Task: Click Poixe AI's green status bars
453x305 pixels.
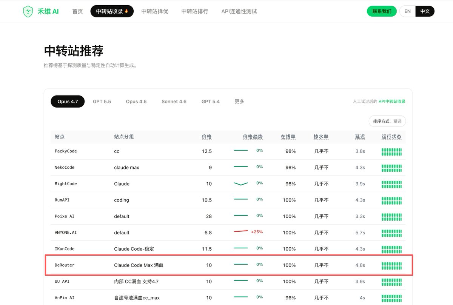Action: click(391, 217)
